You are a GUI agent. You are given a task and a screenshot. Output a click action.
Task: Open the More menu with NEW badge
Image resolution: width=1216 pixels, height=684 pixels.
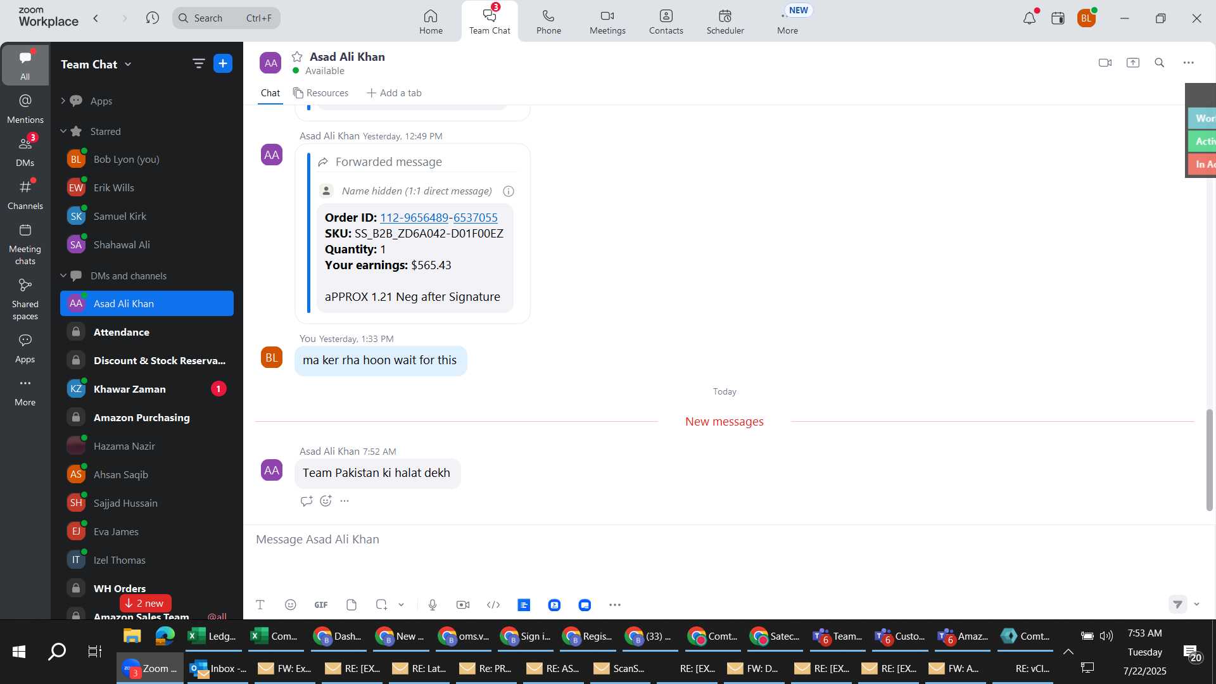(788, 22)
